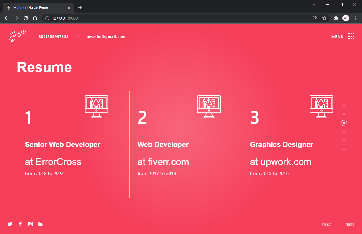This screenshot has height=234, width=362.
Task: Click 'Web Developer' title in card 2
Action: click(163, 145)
